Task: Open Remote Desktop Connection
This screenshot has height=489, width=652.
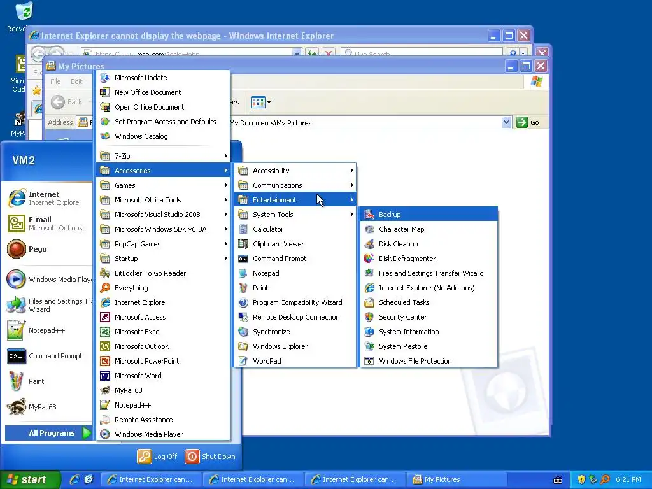Action: (295, 317)
